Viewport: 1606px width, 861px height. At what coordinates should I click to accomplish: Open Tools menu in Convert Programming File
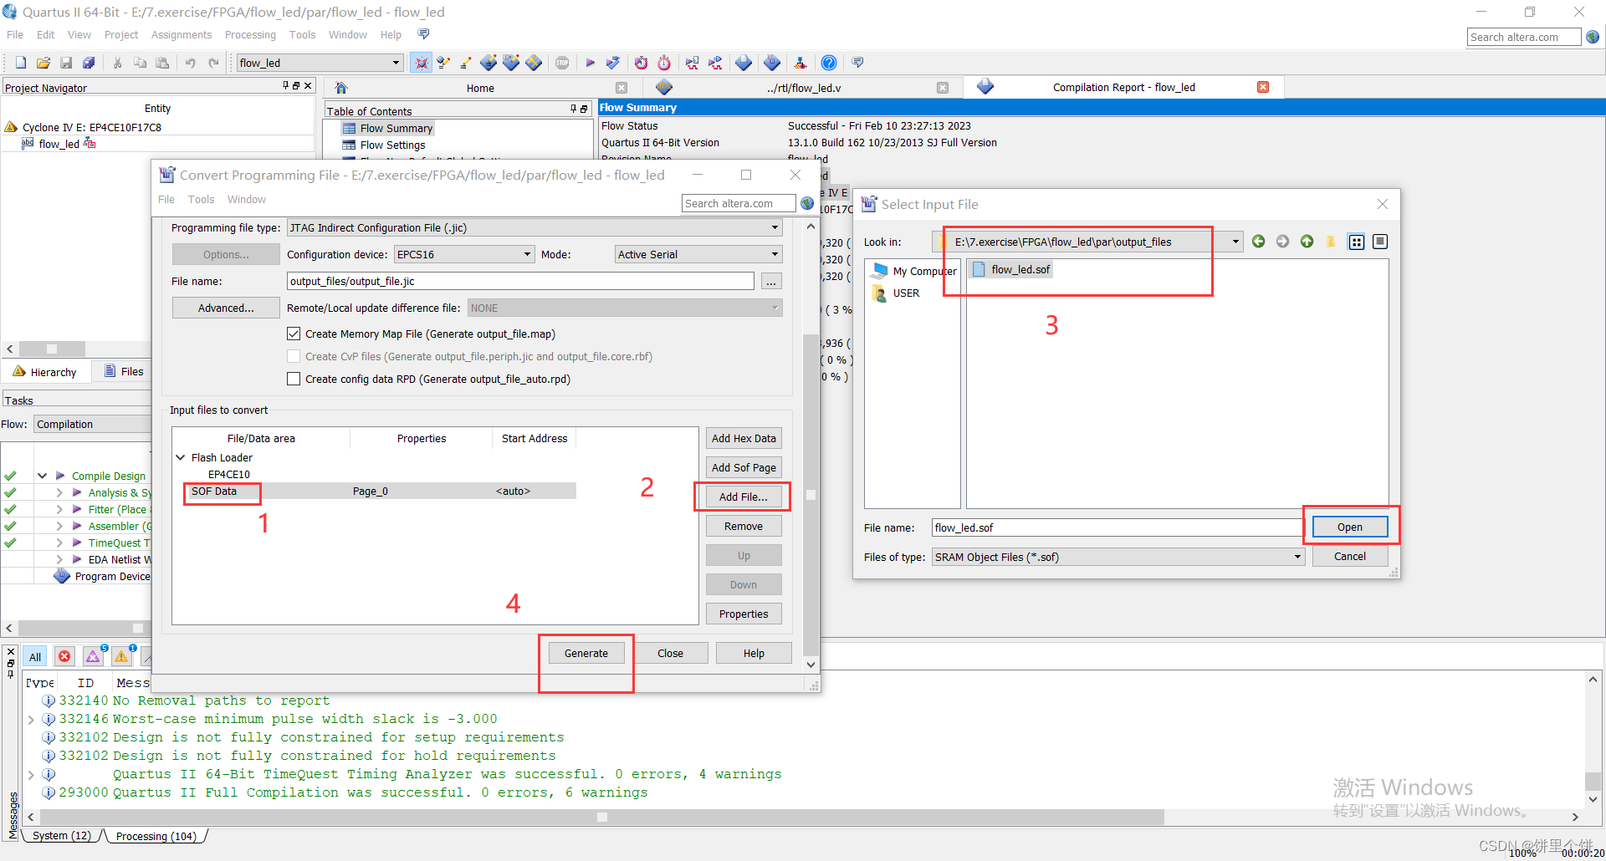click(x=201, y=199)
